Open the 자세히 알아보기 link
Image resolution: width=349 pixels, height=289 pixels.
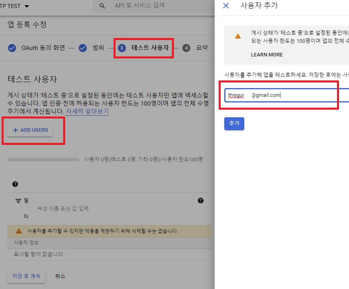pos(87,111)
